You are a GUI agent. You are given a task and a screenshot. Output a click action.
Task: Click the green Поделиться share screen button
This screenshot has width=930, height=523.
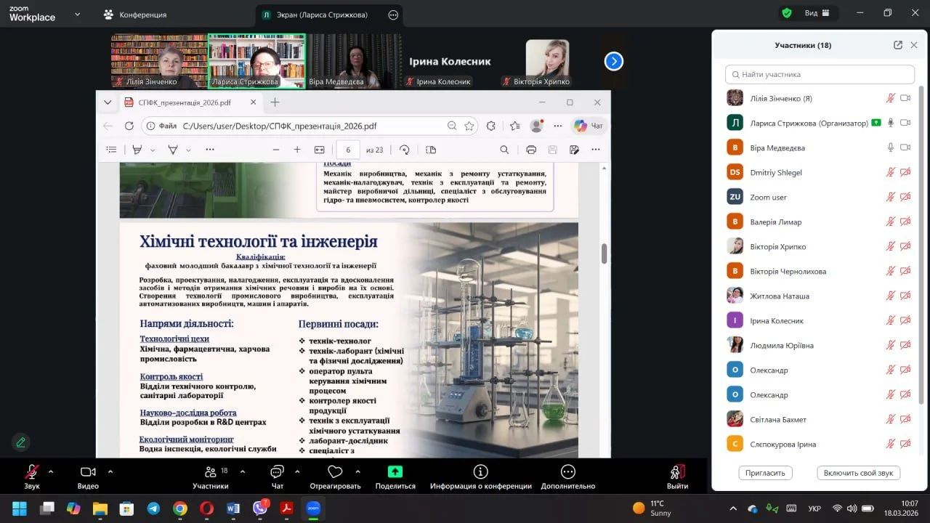(395, 477)
